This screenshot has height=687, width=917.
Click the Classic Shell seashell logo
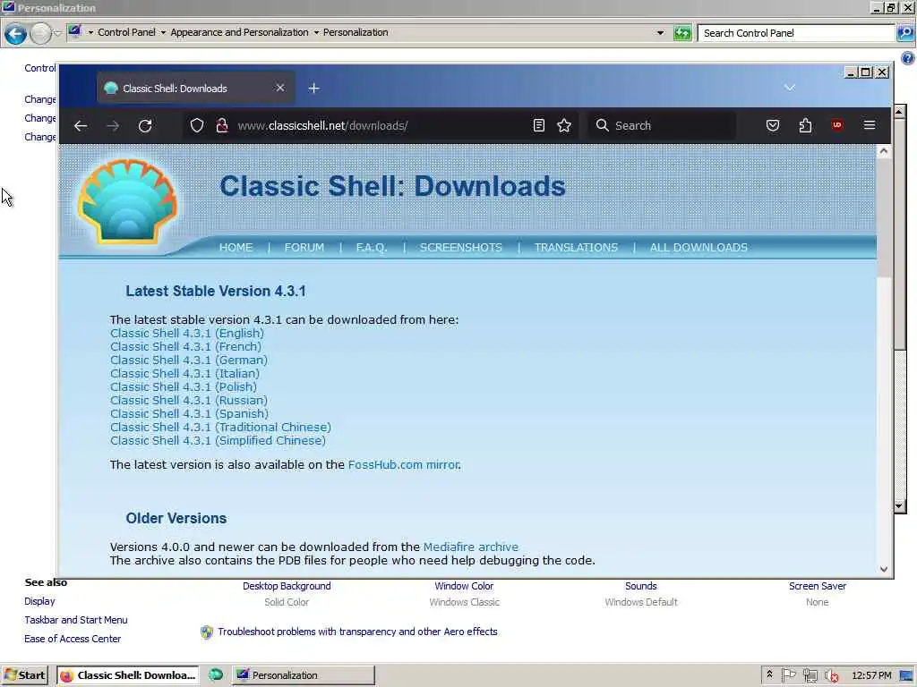(127, 201)
